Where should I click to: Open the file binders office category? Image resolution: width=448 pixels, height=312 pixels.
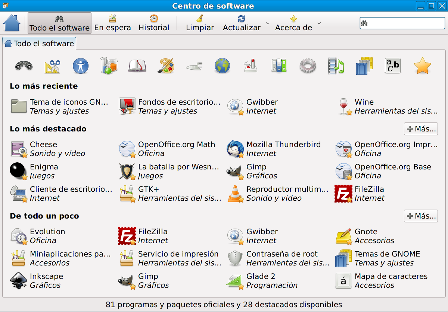pos(279,66)
